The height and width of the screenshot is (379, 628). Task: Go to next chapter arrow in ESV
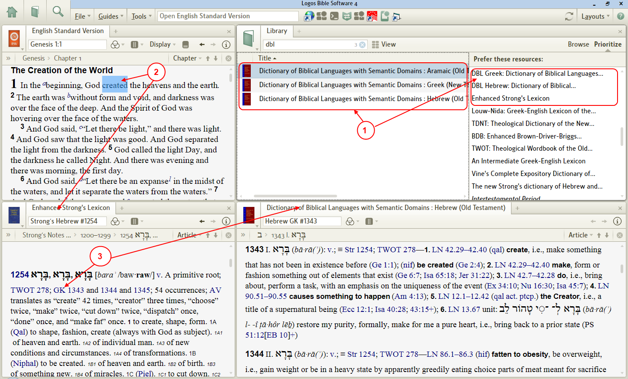pos(215,58)
